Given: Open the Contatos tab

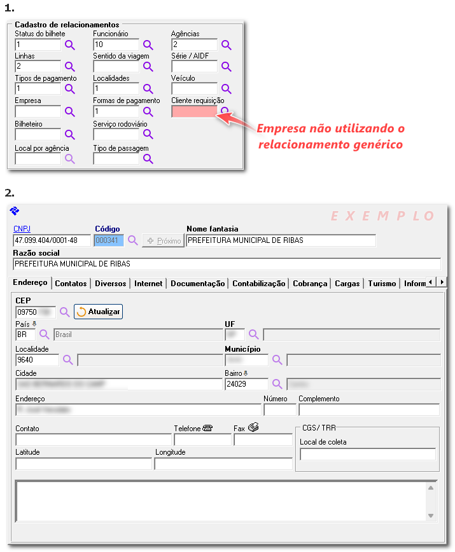Looking at the screenshot, I should pos(71,284).
